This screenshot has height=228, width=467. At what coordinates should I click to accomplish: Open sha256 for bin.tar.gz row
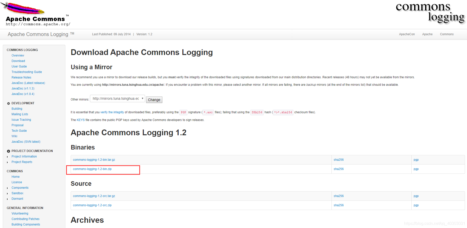click(x=338, y=160)
